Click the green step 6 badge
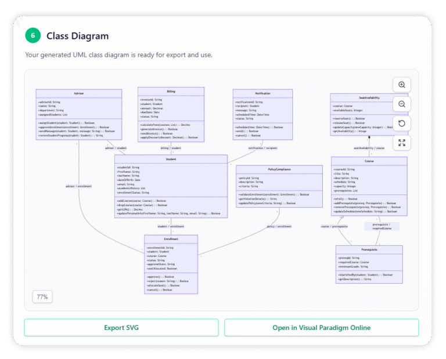 pos(33,35)
